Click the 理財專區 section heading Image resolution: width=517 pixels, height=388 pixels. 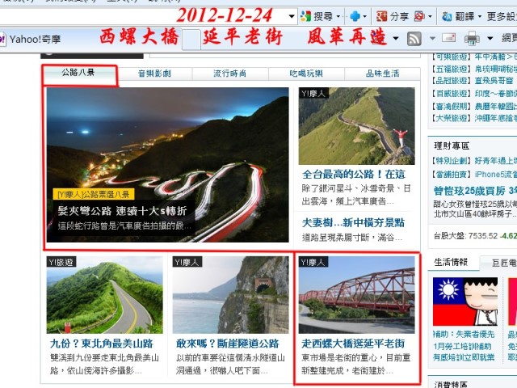tap(452, 145)
